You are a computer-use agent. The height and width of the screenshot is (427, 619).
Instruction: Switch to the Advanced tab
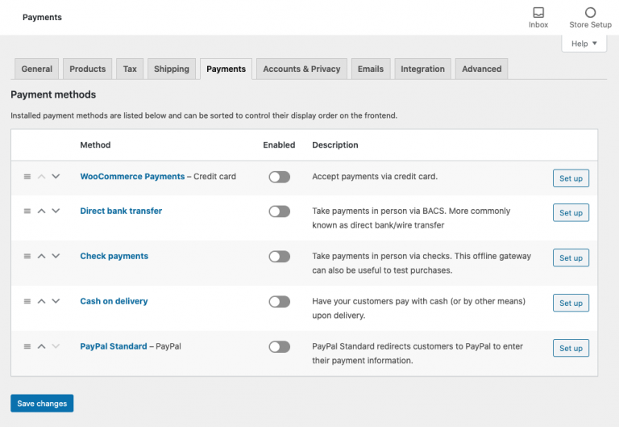click(482, 69)
